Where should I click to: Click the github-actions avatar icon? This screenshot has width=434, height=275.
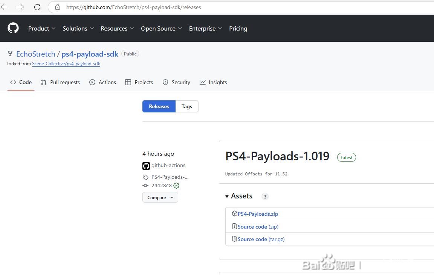146,166
